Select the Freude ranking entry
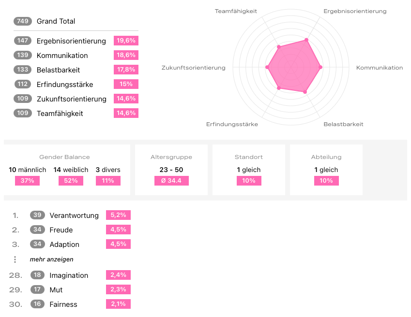Screen dimensions: 411x317 point(61,230)
